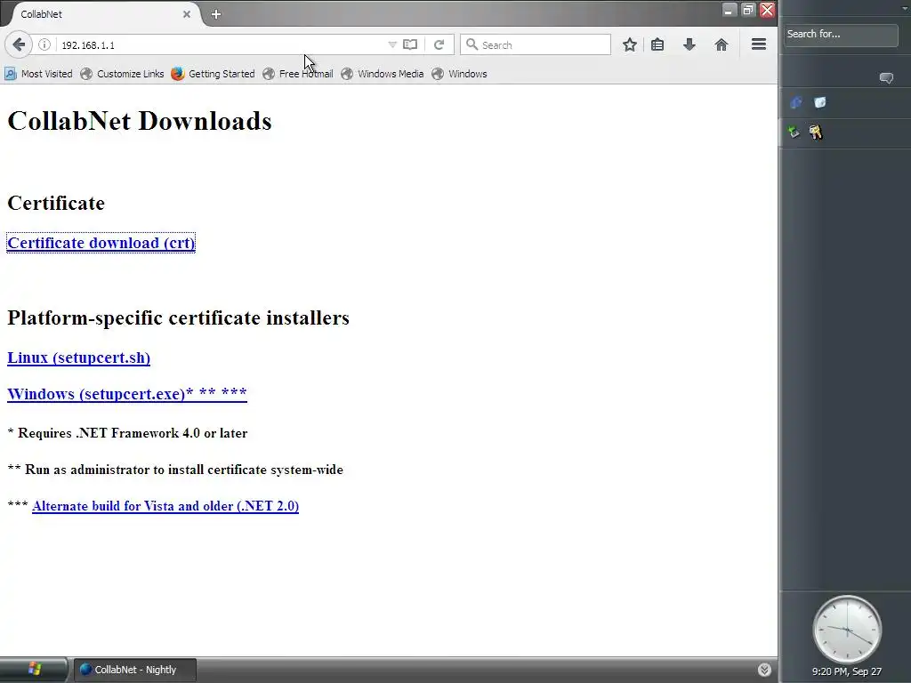Open the Windows bookmark
Image resolution: width=911 pixels, height=683 pixels.
click(x=460, y=74)
